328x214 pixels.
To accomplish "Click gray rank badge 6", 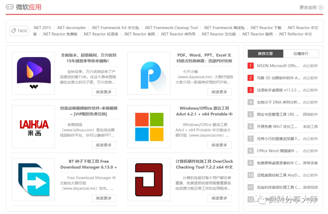I will coord(250,127).
